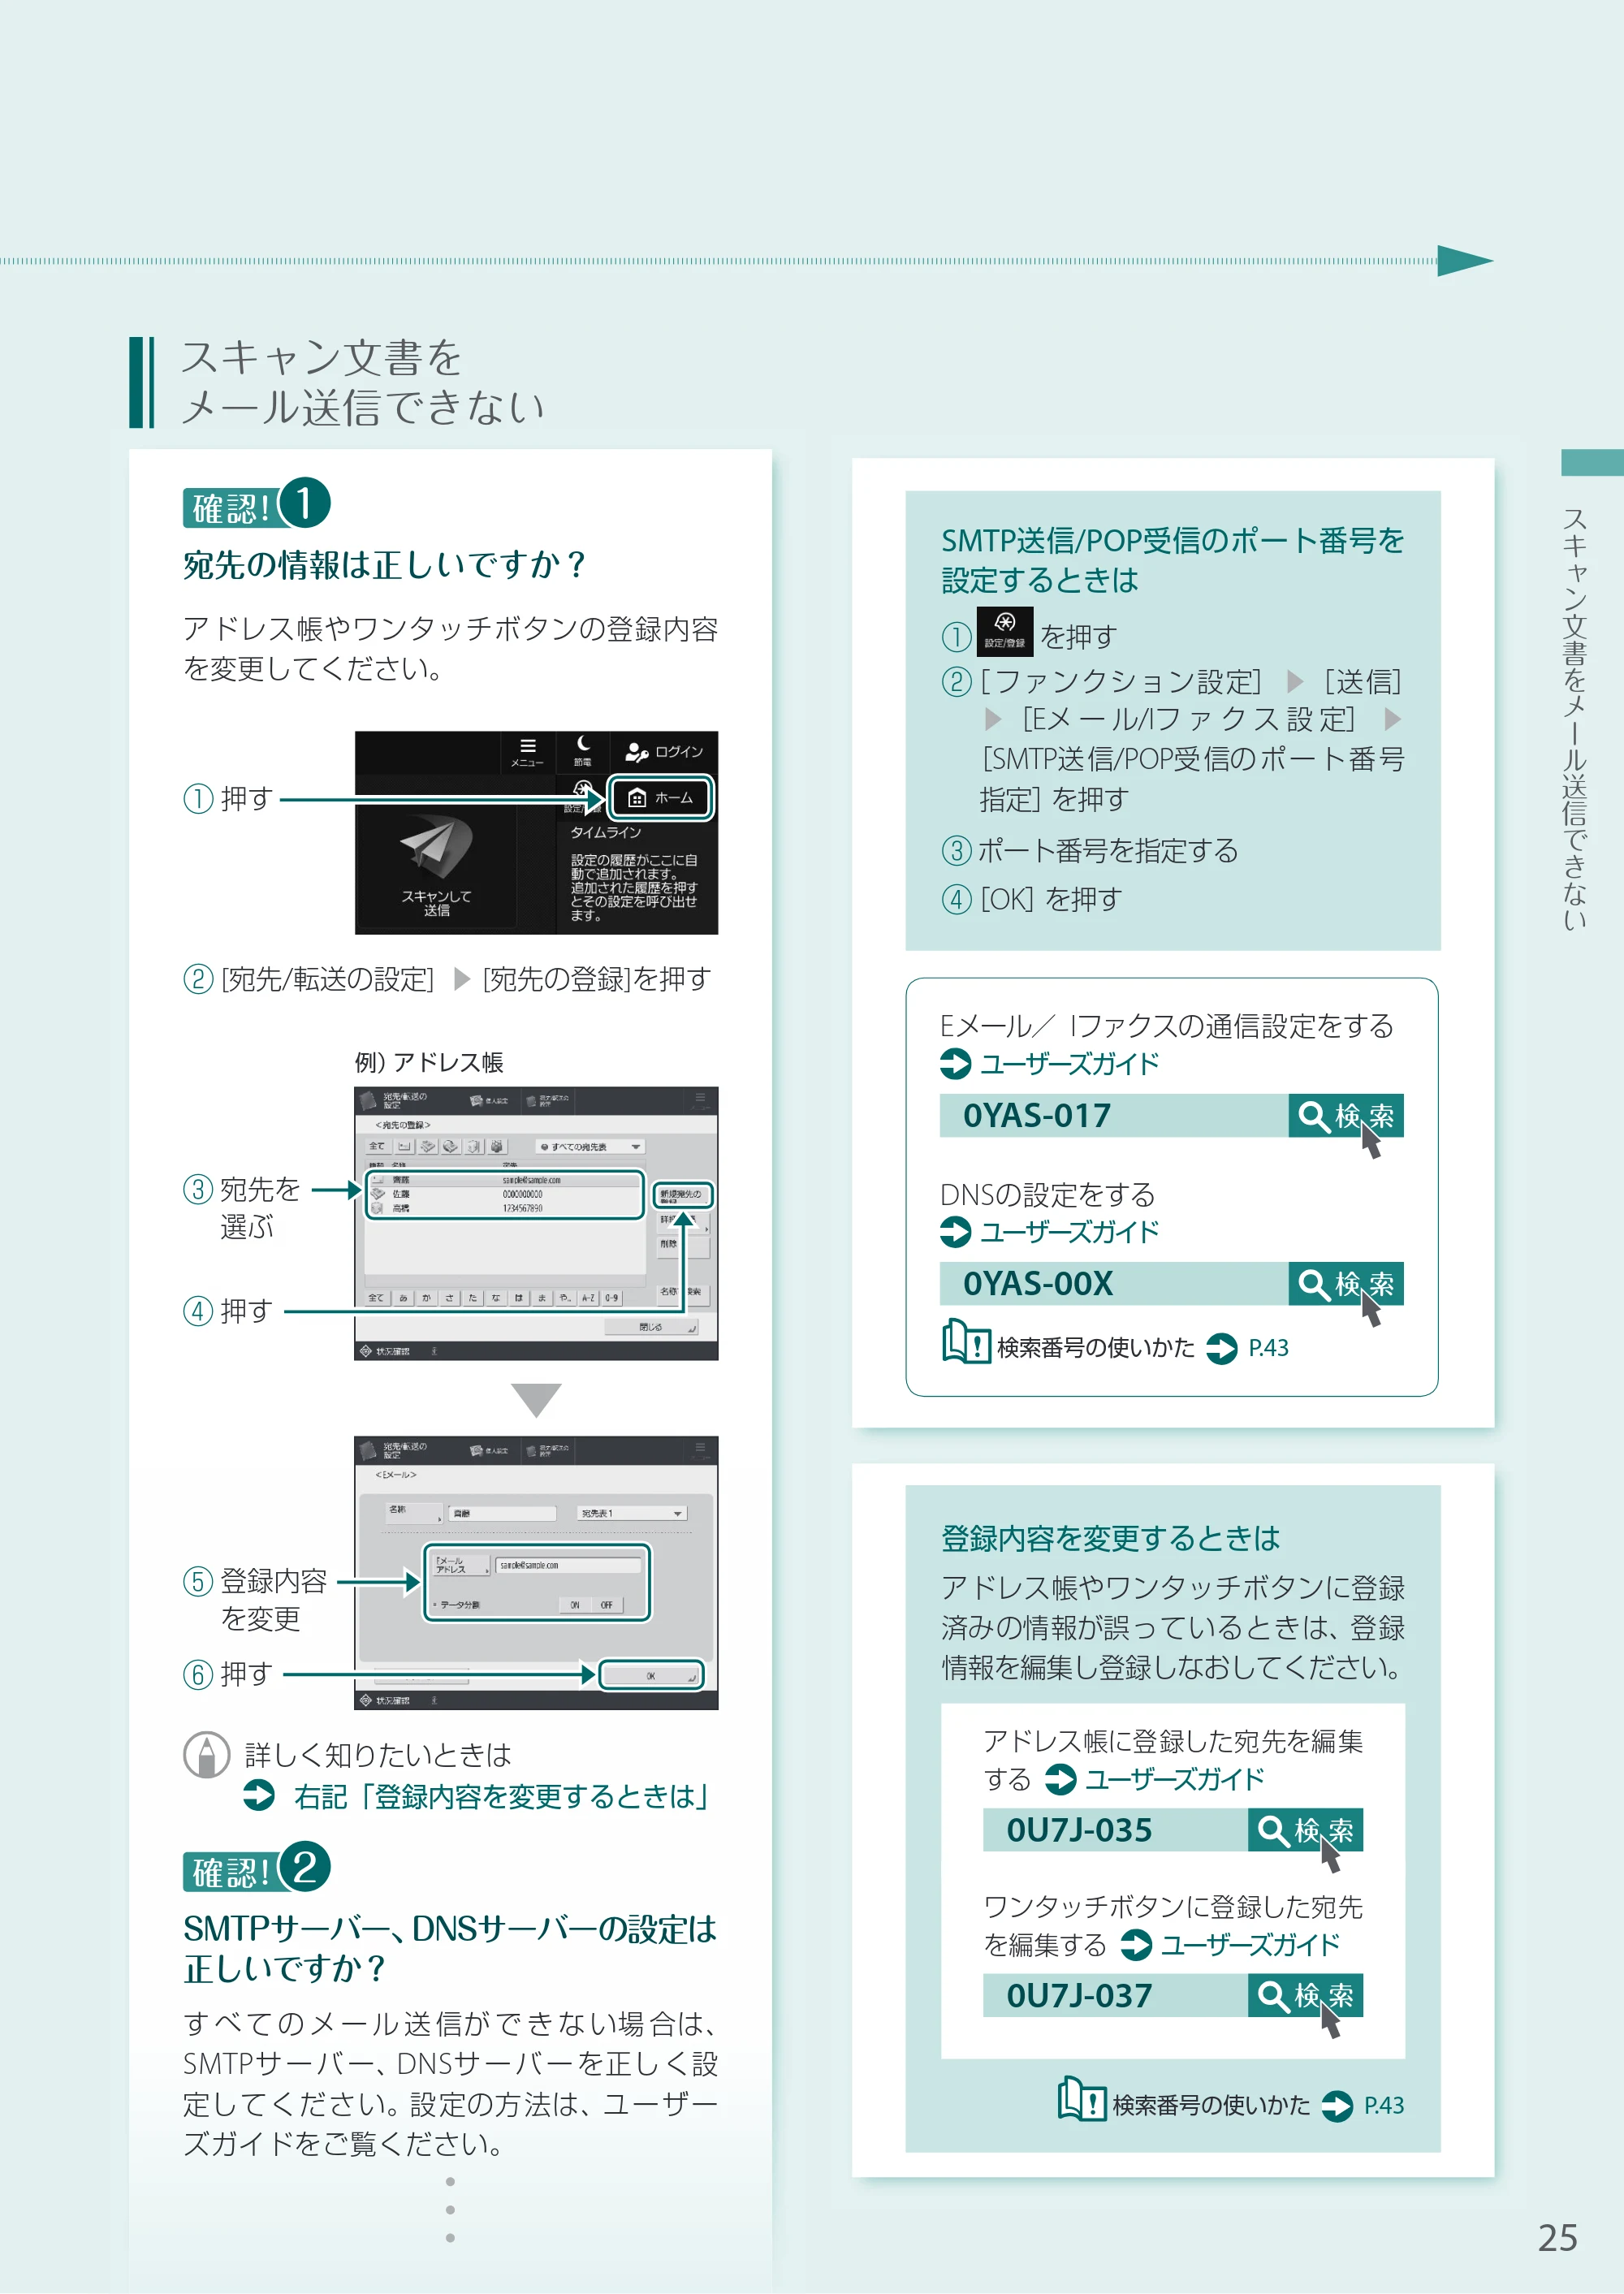Select the I-fax globe filter icon
This screenshot has width=1624, height=2294.
click(x=451, y=1146)
